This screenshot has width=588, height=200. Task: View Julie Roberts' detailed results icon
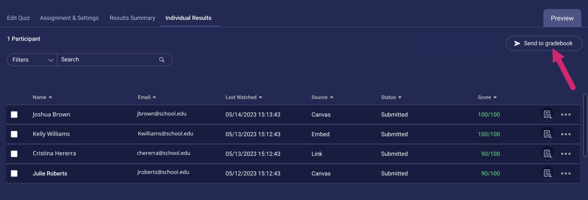548,173
